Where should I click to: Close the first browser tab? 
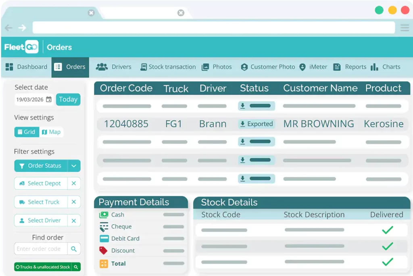91,13
